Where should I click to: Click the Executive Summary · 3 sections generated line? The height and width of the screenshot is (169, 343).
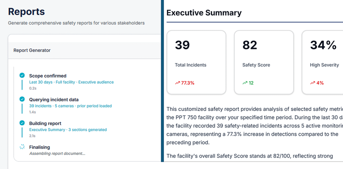tap(68, 130)
